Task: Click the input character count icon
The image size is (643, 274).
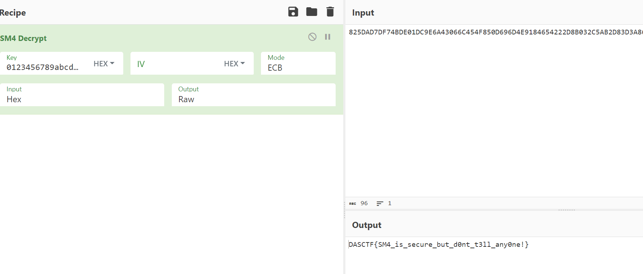Action: [353, 204]
